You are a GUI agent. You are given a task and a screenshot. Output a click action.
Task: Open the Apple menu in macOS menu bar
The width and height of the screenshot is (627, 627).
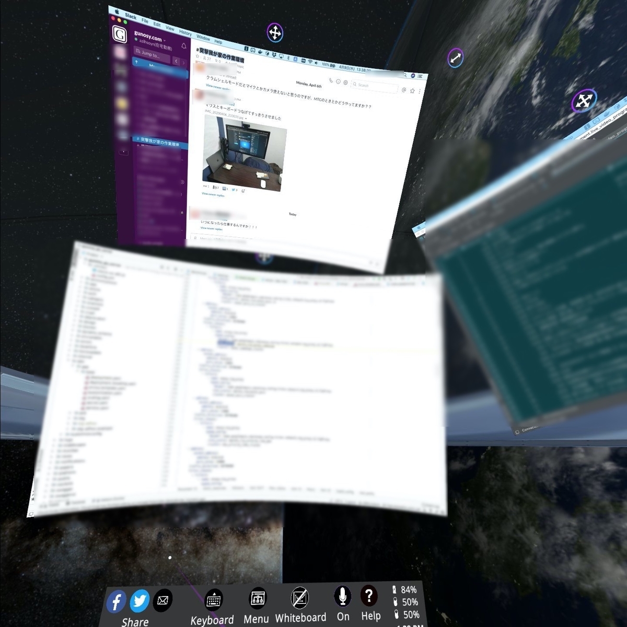[117, 12]
